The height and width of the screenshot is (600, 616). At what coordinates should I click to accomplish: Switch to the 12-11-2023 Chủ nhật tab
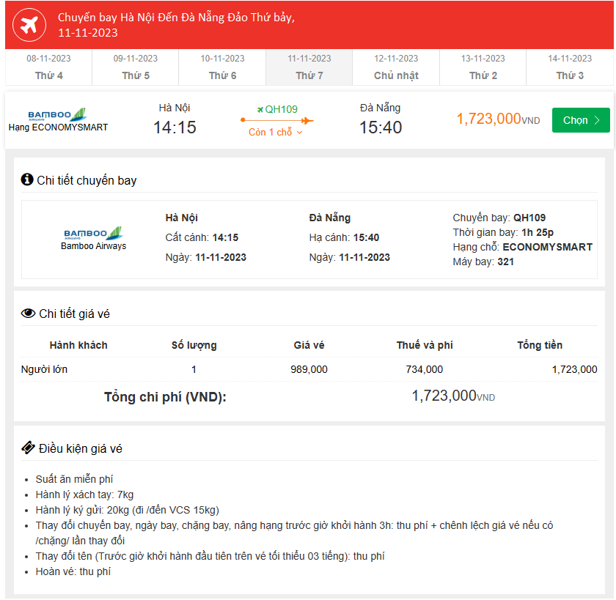click(396, 67)
